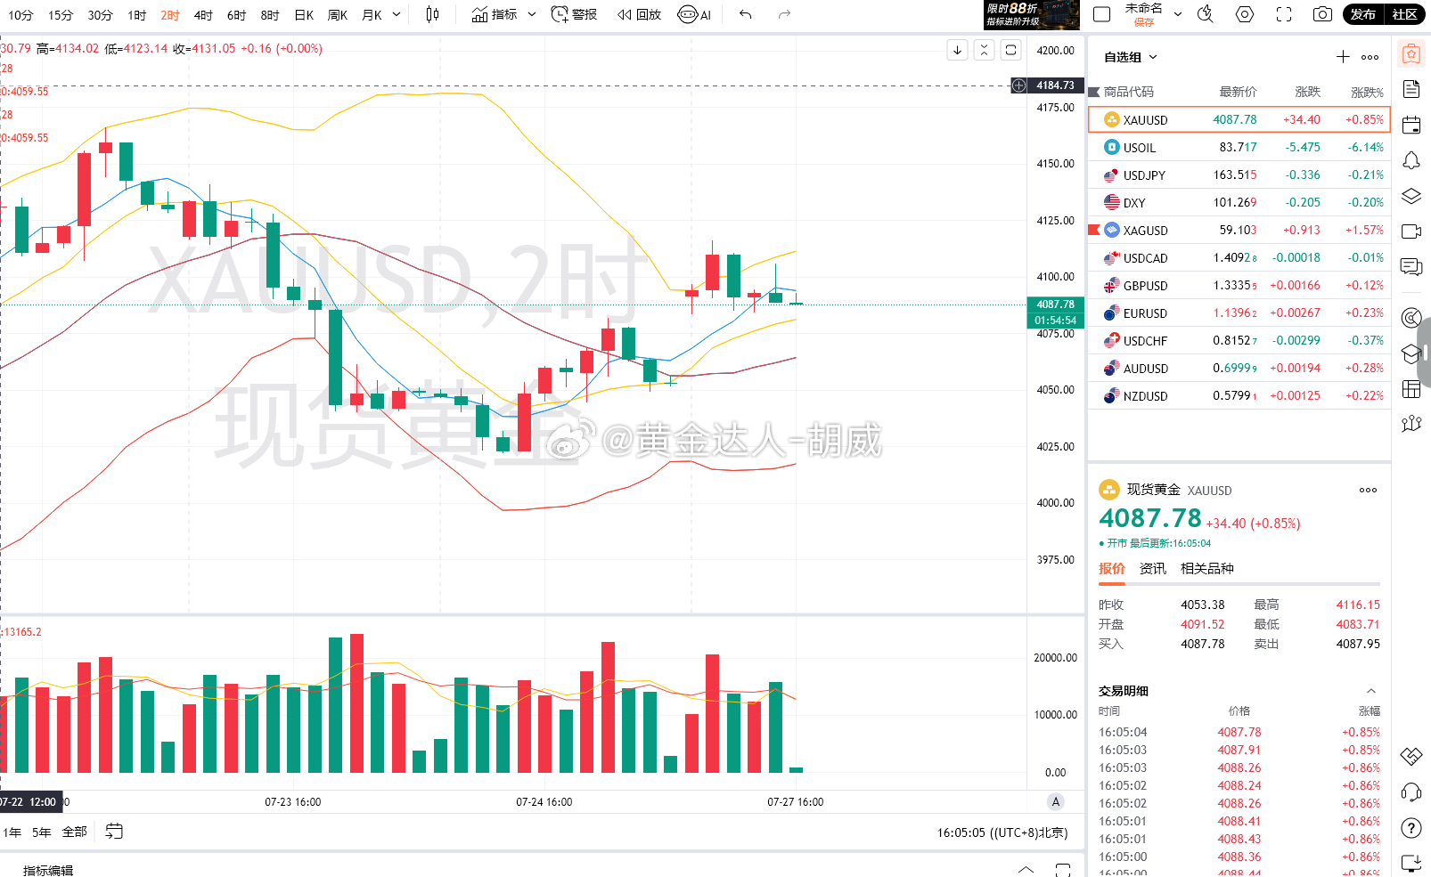Image resolution: width=1431 pixels, height=877 pixels.
Task: Collapse the 交易明细 trade details section
Action: point(1371,691)
